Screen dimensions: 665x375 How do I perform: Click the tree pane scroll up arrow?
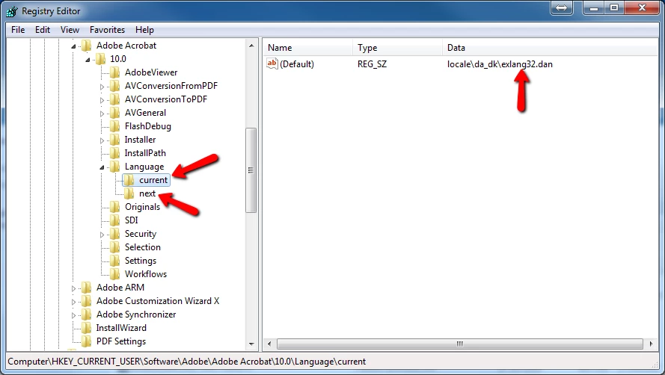click(251, 46)
